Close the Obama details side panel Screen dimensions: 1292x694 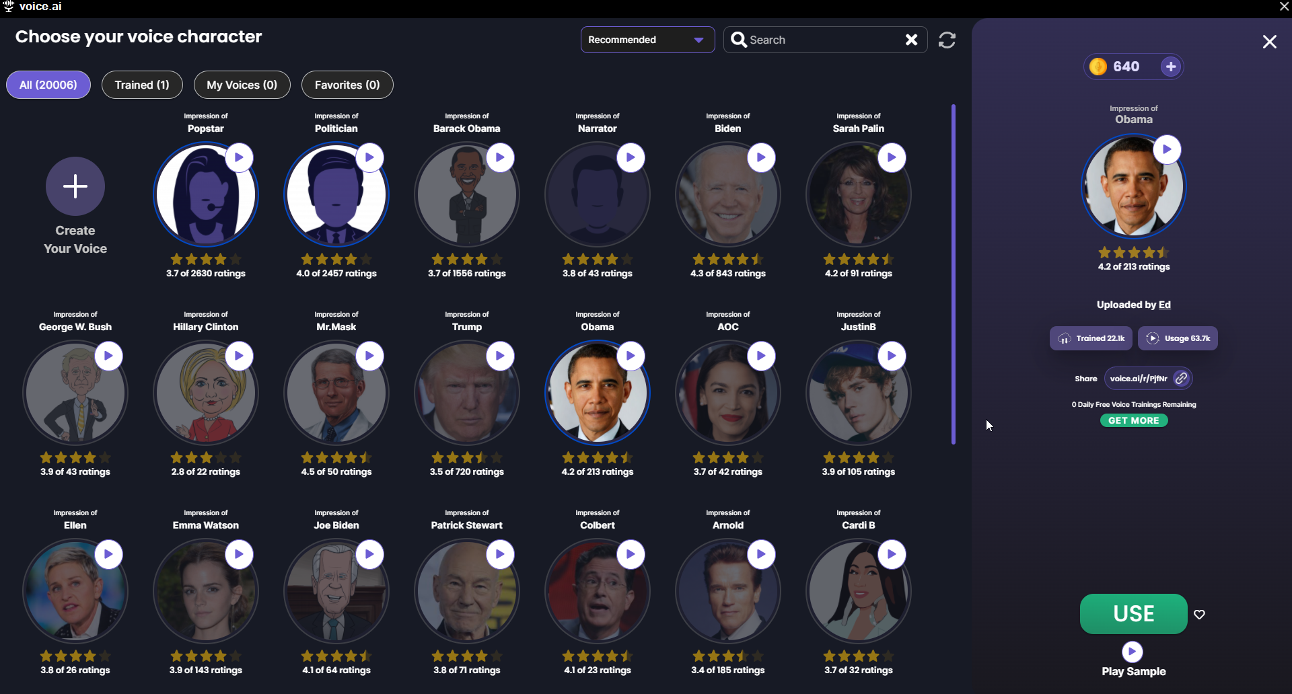tap(1269, 42)
